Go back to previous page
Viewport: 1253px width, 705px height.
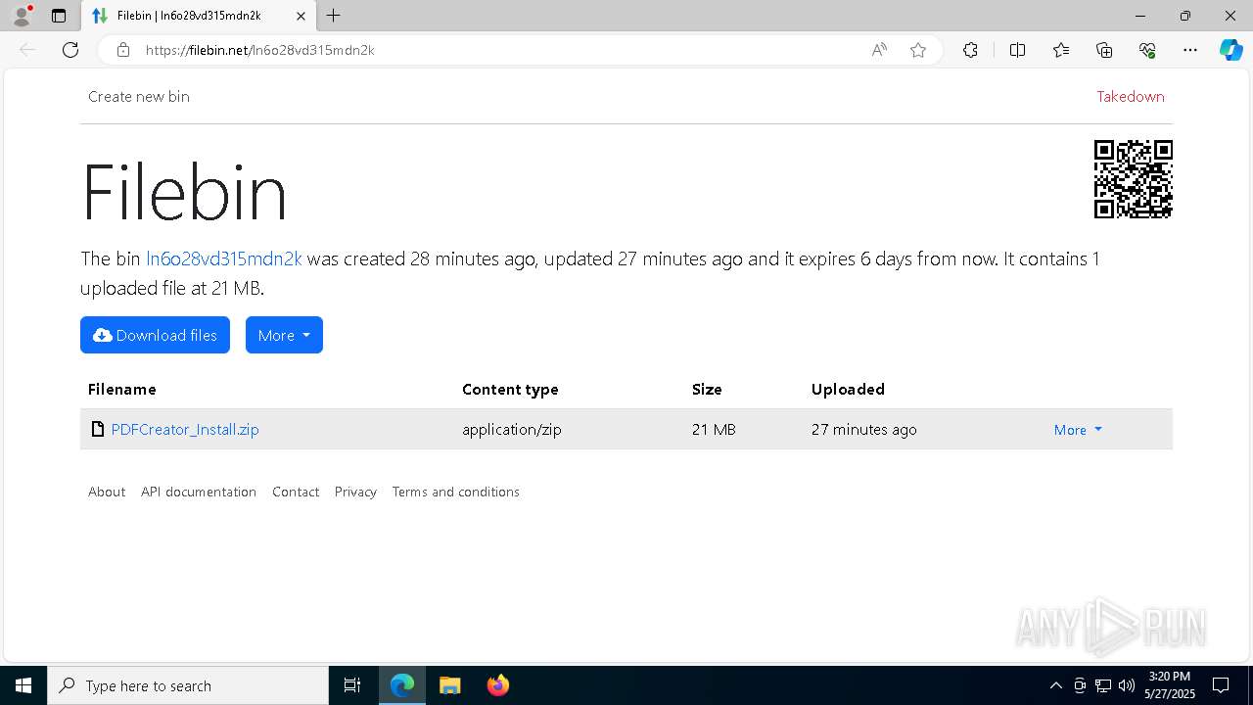click(27, 50)
